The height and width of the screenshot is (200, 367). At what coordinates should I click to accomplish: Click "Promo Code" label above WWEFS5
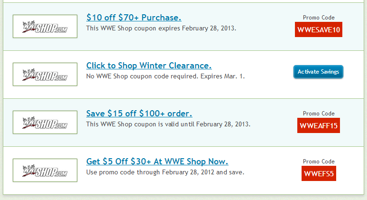coord(319,162)
